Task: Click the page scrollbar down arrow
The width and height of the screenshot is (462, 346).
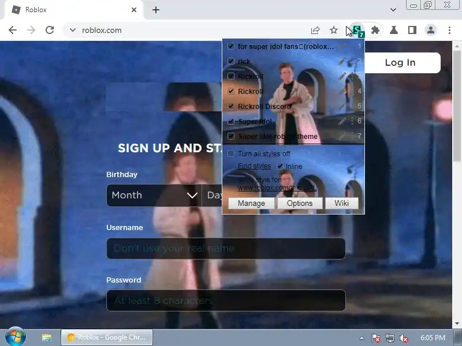Action: pyautogui.click(x=457, y=324)
